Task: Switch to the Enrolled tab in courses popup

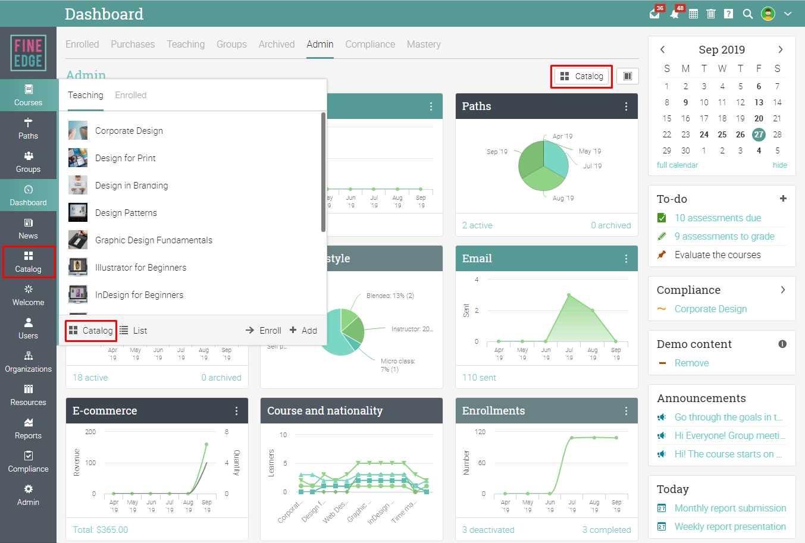Action: 130,95
